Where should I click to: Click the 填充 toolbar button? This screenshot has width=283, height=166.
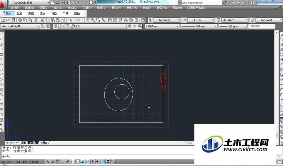[x=43, y=14]
